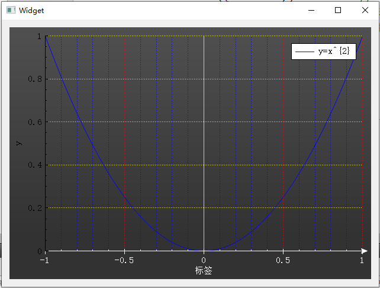Click the y=x^{2} legend box
This screenshot has width=380, height=288.
(x=324, y=52)
